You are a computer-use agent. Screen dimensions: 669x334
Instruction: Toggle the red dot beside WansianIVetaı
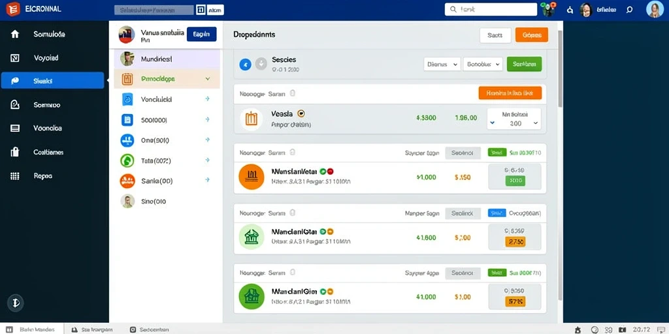[x=330, y=172]
